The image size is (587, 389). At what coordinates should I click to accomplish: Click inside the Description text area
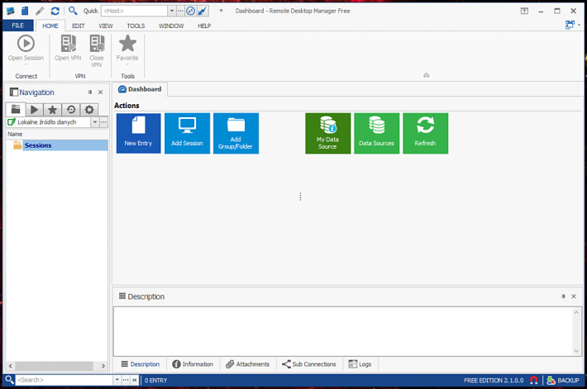pyautogui.click(x=343, y=331)
